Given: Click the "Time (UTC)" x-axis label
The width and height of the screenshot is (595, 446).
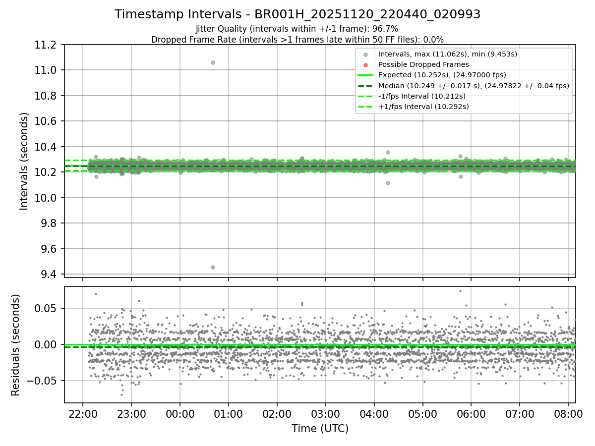Looking at the screenshot, I should (x=320, y=429).
